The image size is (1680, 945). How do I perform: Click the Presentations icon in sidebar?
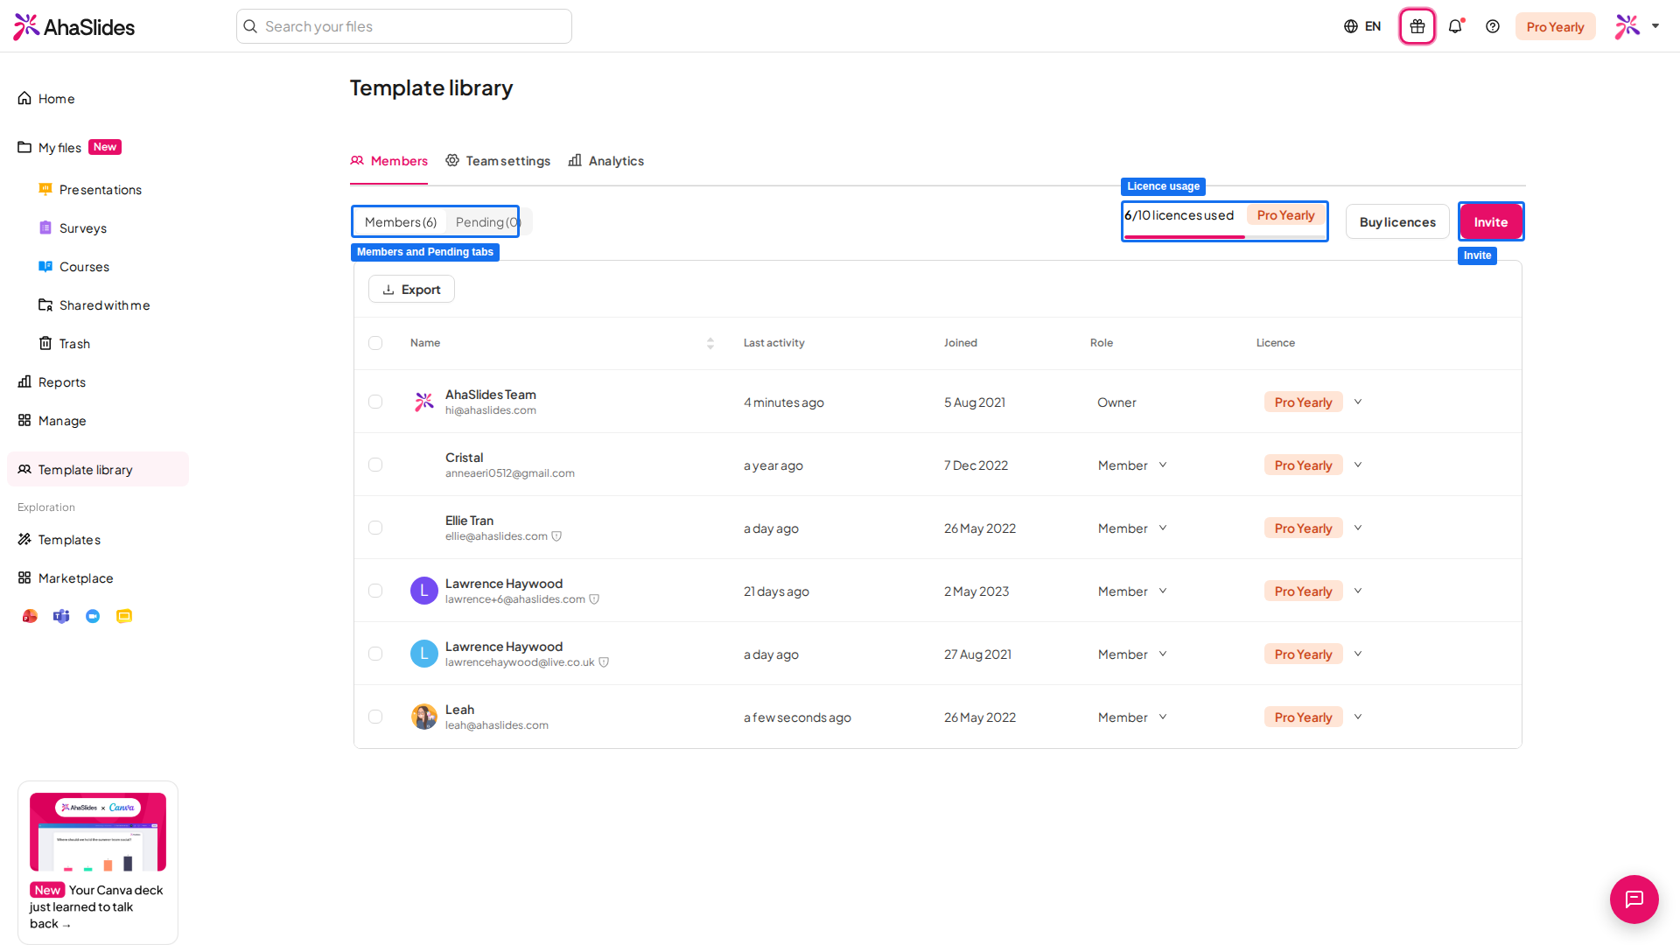pyautogui.click(x=45, y=189)
